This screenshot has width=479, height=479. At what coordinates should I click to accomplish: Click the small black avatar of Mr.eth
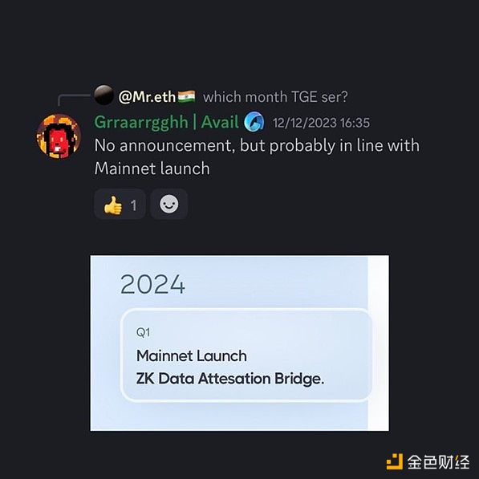click(x=104, y=95)
